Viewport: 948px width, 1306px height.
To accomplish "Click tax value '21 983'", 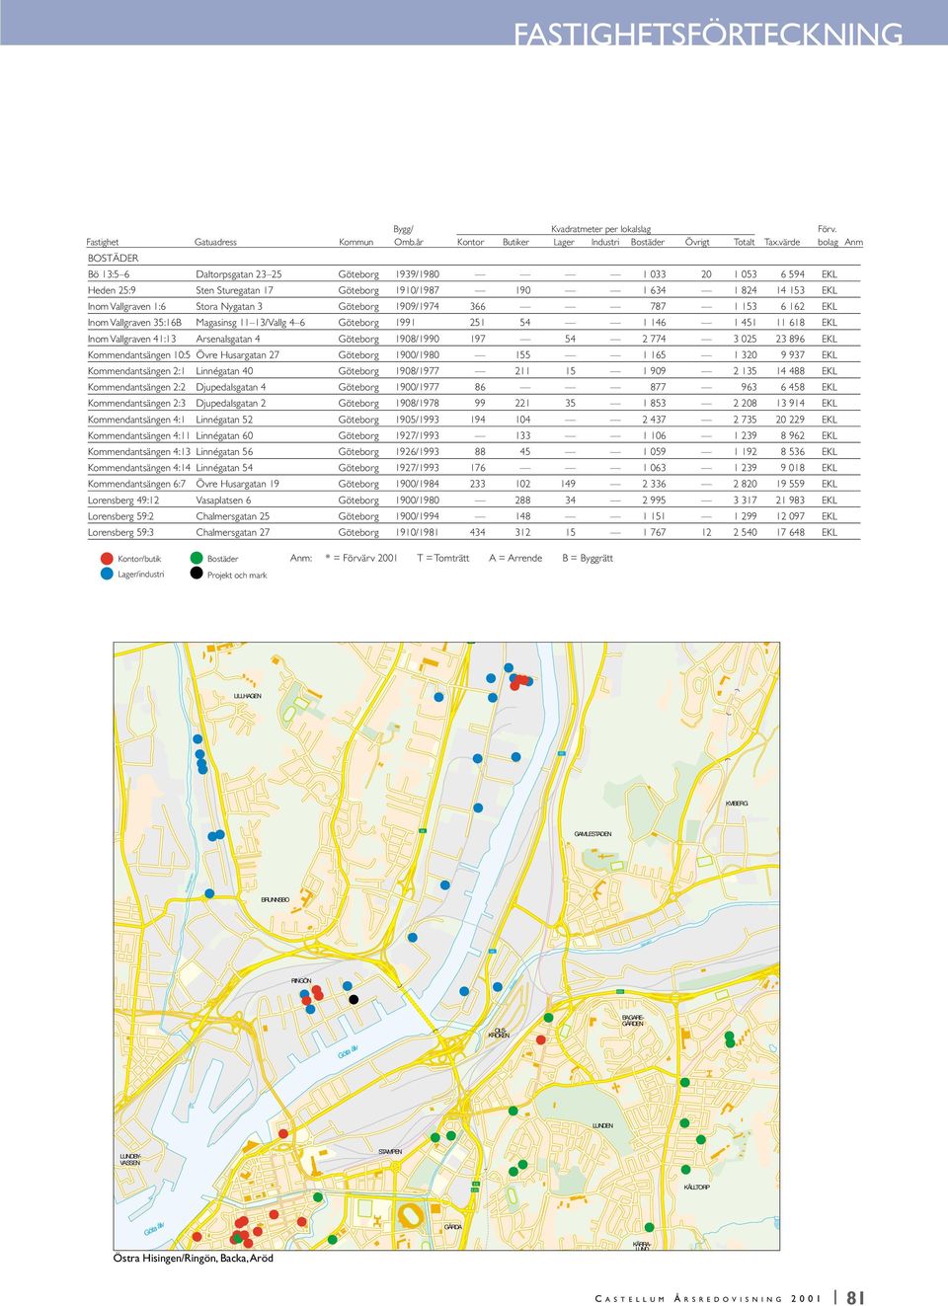I will (x=790, y=500).
